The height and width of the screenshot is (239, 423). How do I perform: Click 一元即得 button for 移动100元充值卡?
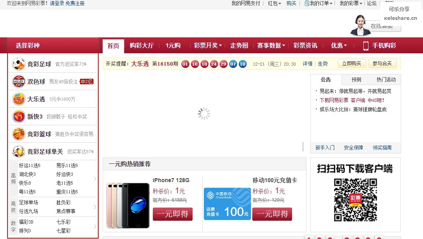click(x=272, y=214)
